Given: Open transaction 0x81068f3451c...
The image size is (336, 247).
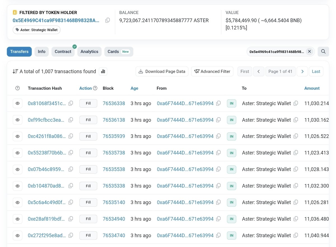Looking at the screenshot, I should coord(47,103).
